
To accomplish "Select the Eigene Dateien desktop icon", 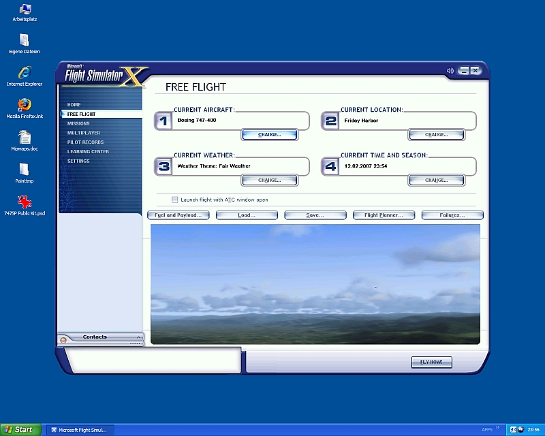I will tap(25, 44).
